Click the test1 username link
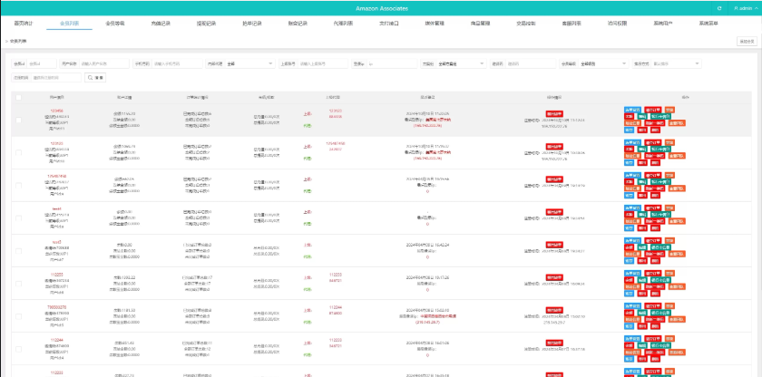762x377 pixels. point(57,208)
